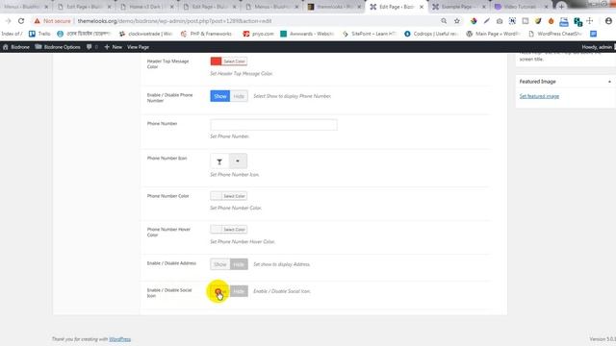Screen dimensions: 616x346
Task: Set Address toggle to Show
Action: [x=220, y=264]
